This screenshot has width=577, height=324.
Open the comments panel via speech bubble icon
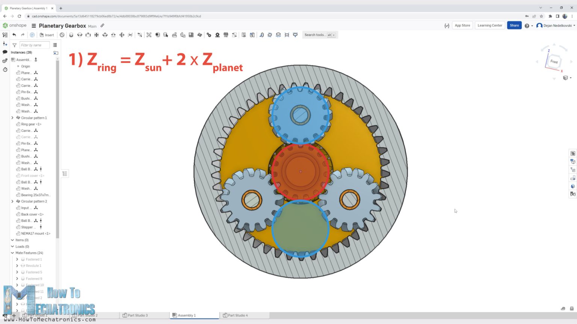pyautogui.click(x=5, y=52)
